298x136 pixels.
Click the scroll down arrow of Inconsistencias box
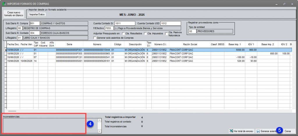coord(100,131)
